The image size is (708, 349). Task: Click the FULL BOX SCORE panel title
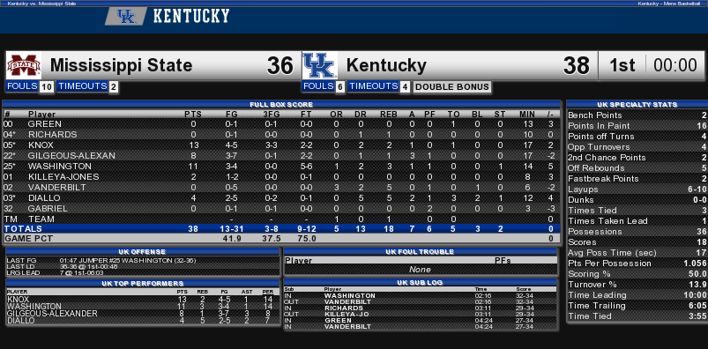[x=282, y=105]
